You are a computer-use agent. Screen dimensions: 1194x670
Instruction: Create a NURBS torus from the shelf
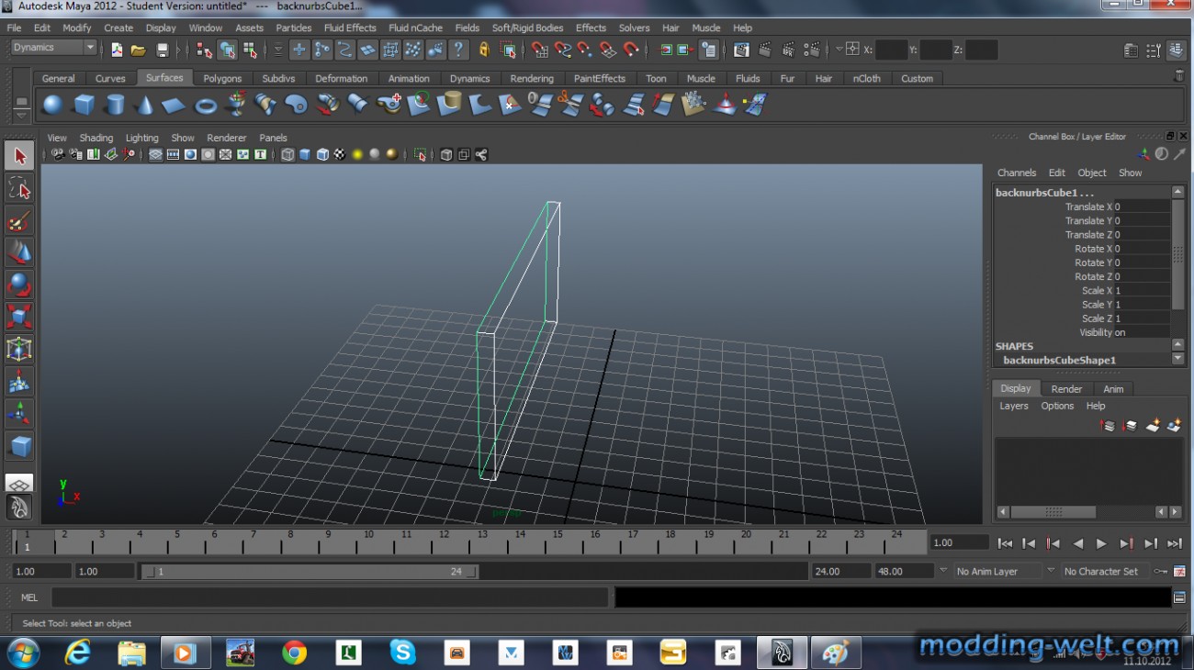[206, 105]
